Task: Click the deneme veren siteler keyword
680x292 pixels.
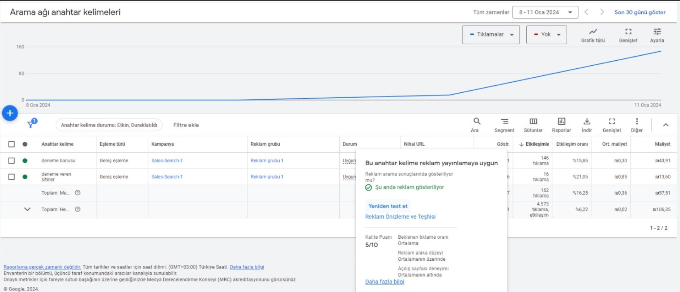Action: 57,177
